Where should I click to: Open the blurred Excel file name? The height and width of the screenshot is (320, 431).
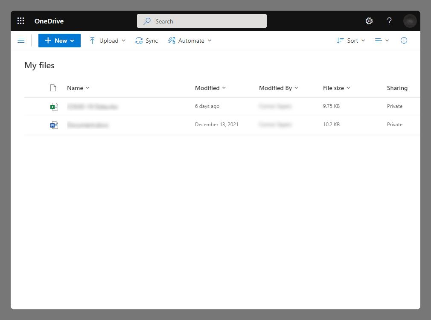coord(92,107)
